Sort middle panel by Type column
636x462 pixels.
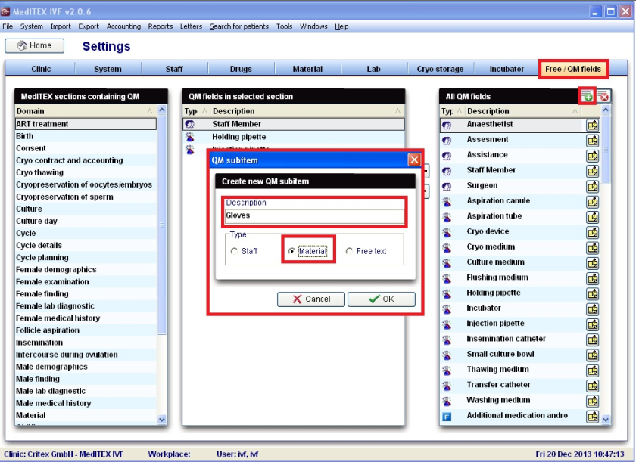coord(195,111)
